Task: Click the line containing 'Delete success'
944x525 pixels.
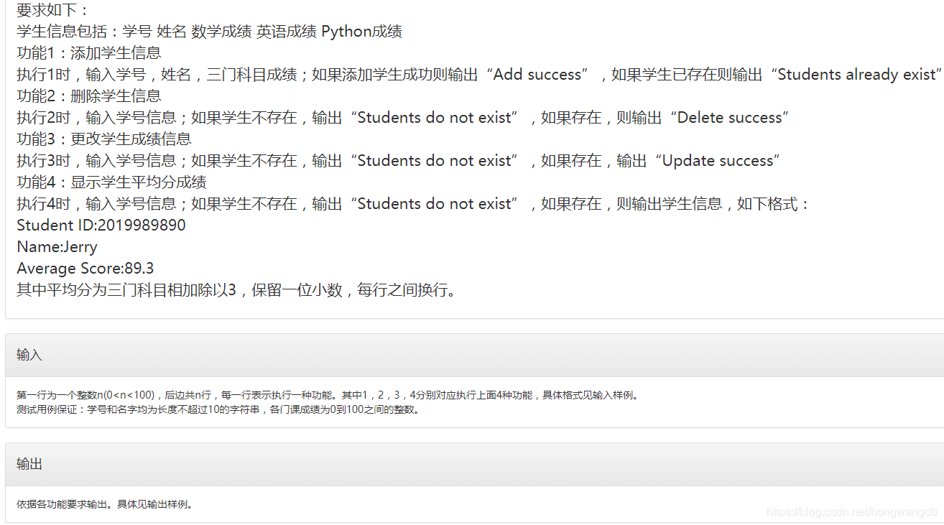Action: click(x=403, y=118)
